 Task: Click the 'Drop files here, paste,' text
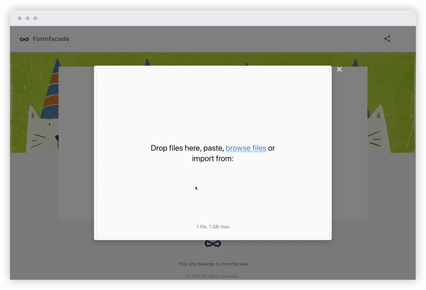[x=187, y=148]
